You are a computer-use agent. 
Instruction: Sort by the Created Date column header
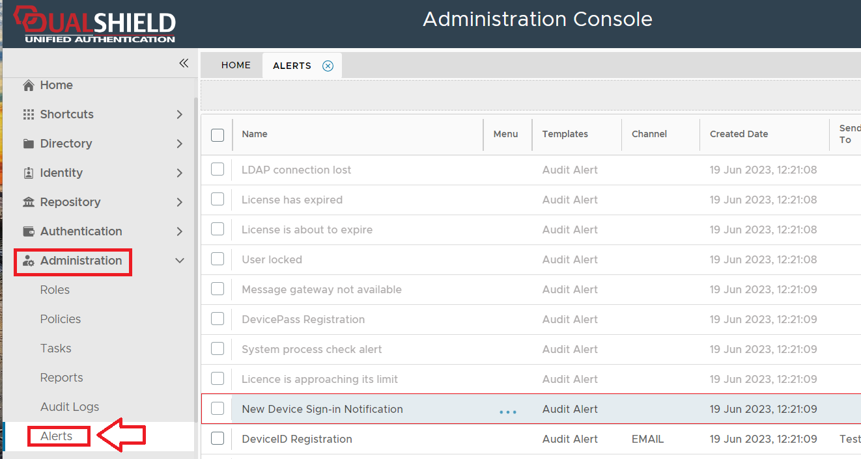click(739, 134)
